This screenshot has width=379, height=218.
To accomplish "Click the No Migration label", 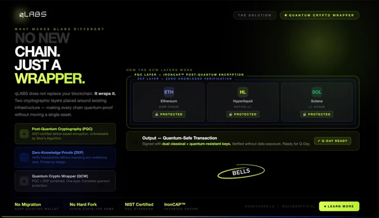I will (x=28, y=205).
